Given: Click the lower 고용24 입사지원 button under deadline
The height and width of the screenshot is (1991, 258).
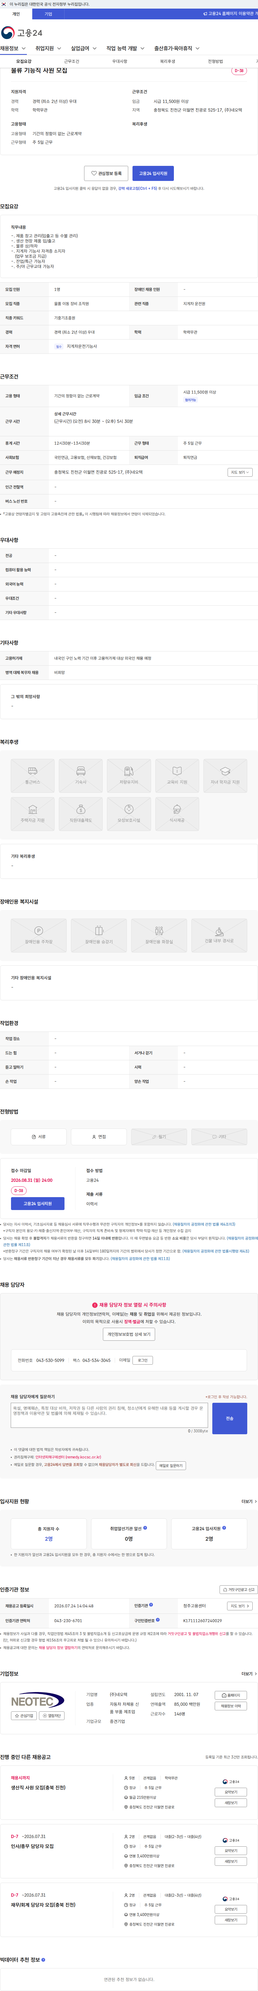Looking at the screenshot, I should click(x=38, y=1203).
